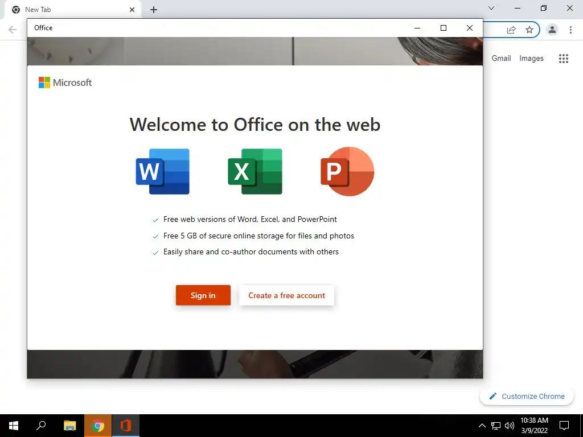Expand Chrome's tab search chevron
This screenshot has width=583, height=437.
click(x=491, y=8)
